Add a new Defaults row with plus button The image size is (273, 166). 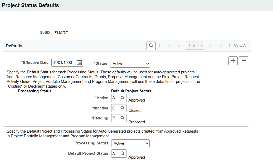coord(233,61)
